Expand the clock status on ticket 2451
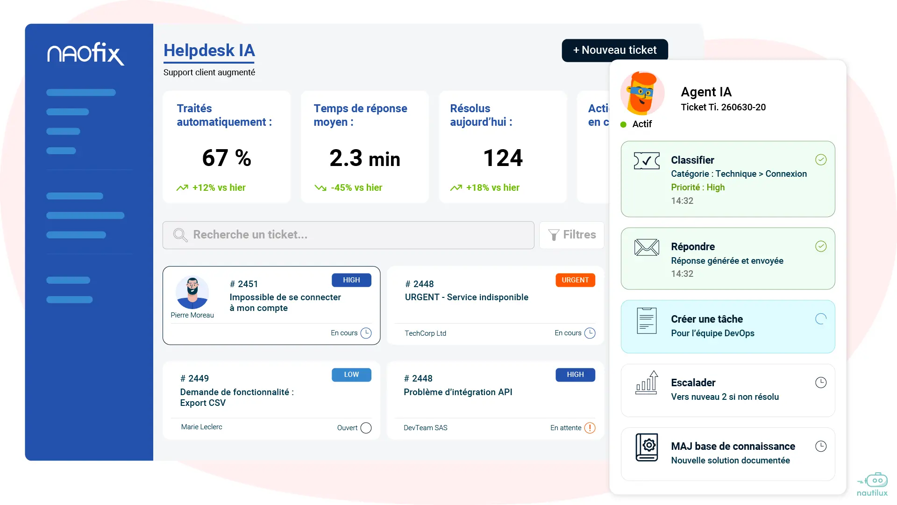Screen dimensions: 897x505 [x=367, y=333]
